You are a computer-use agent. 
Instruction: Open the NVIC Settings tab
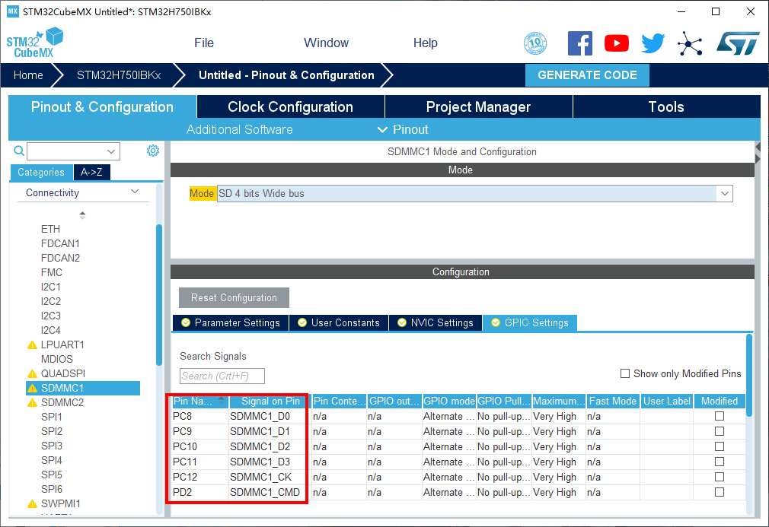436,322
